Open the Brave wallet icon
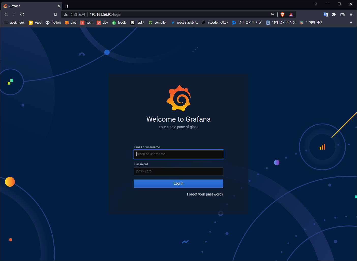 (x=343, y=14)
